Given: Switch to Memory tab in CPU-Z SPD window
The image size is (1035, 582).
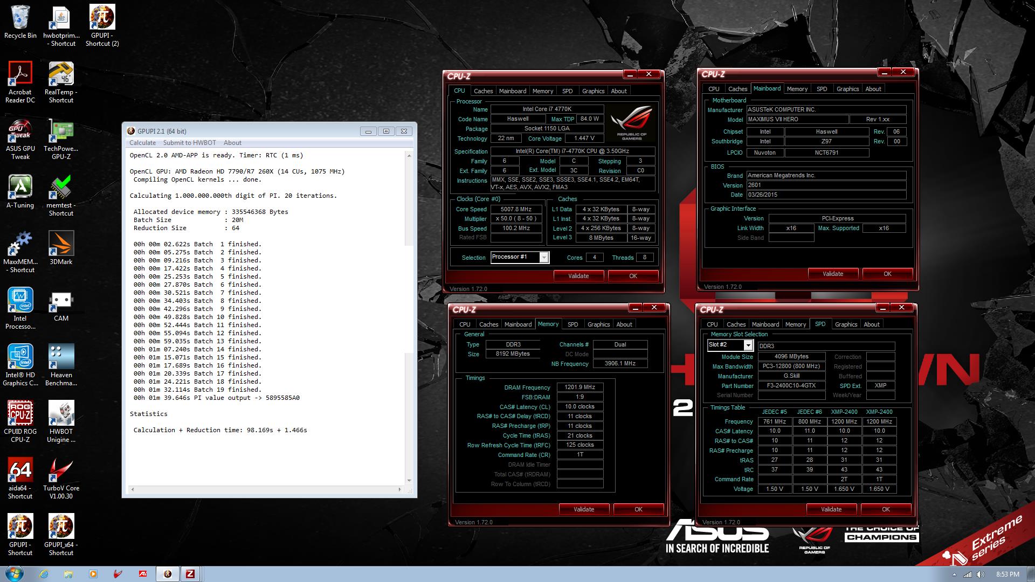Looking at the screenshot, I should [x=796, y=324].
